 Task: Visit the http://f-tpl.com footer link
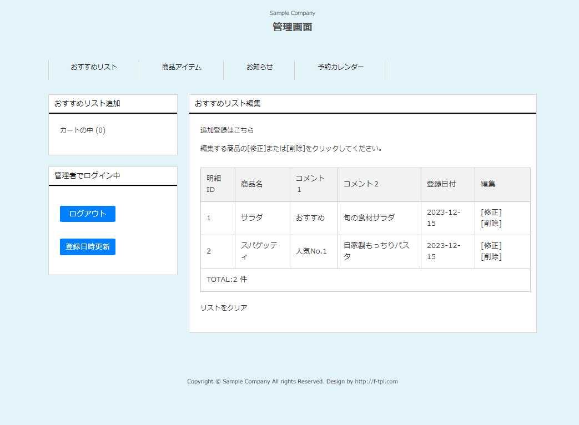375,381
